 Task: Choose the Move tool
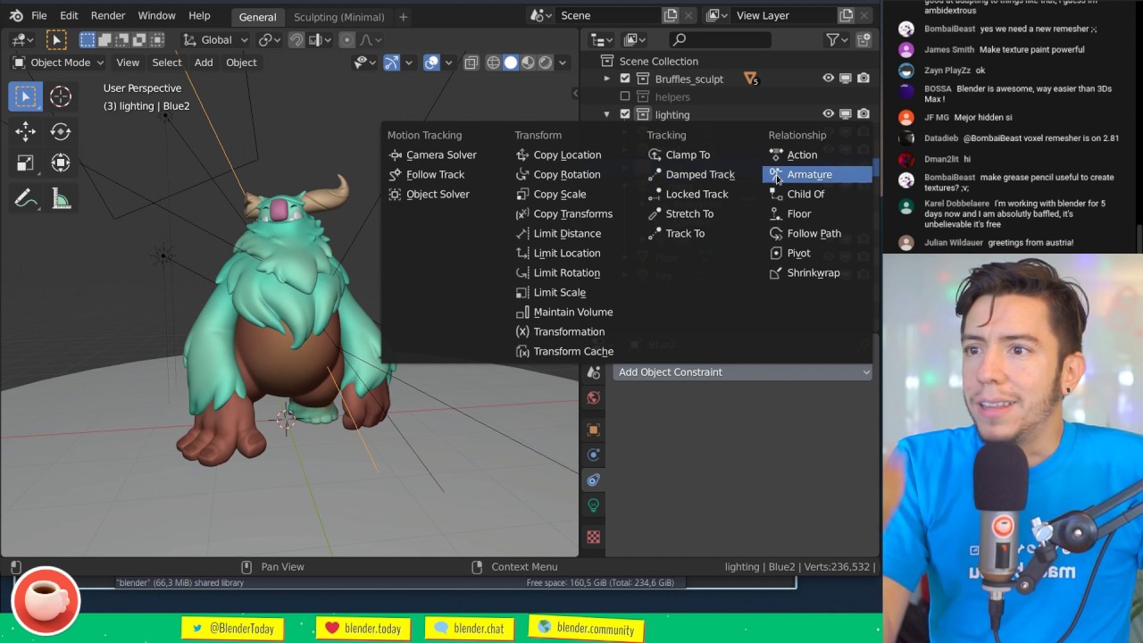(x=25, y=132)
